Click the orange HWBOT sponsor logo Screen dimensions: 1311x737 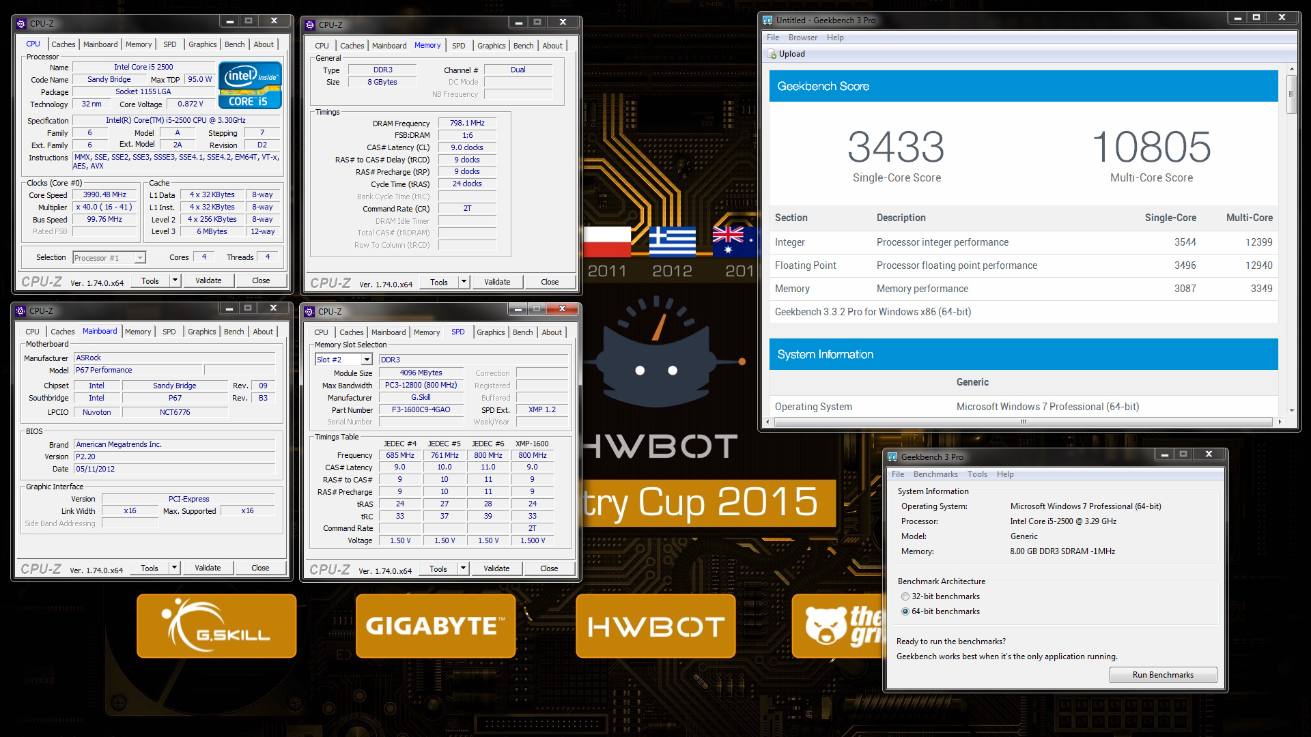pyautogui.click(x=655, y=626)
